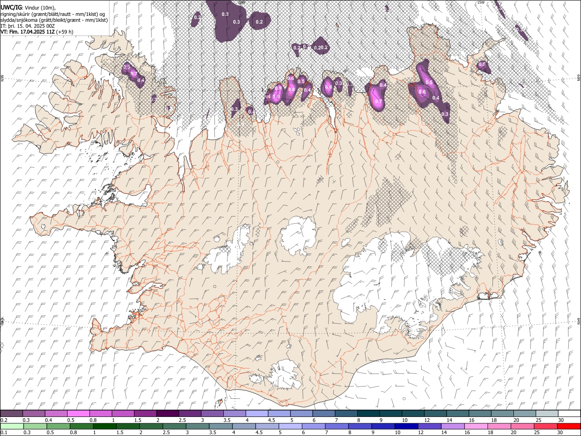Click the line starting 'rigning/skúrir'
Screen dimensions: 581x436
[x=53, y=14]
